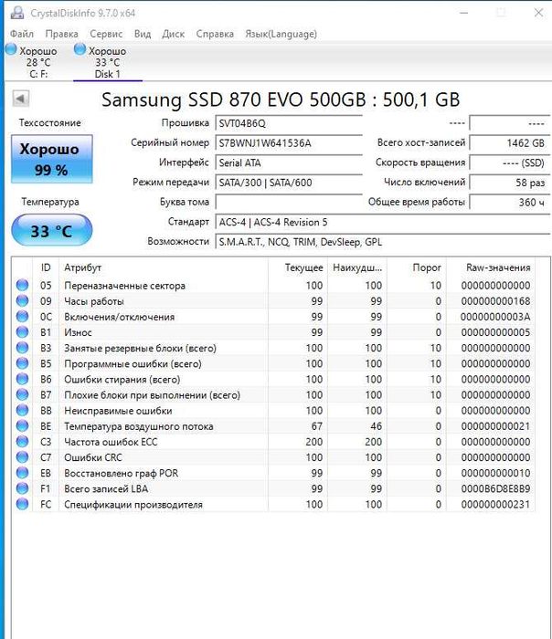Click the Прошивка field SVT04B6Q
Screen dimensions: 552x639
click(289, 123)
